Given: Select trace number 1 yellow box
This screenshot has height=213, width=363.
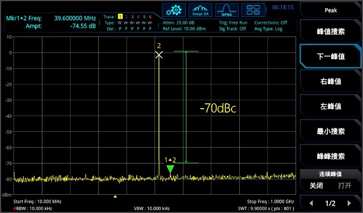Looking at the screenshot, I should pos(120,17).
